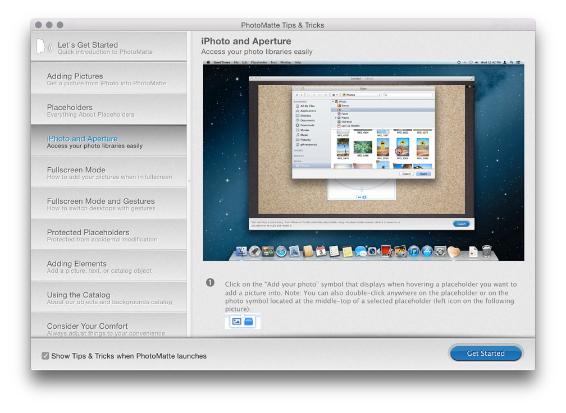Open the arrange dropdown in the tutorial screenshot's dialog

335,95
